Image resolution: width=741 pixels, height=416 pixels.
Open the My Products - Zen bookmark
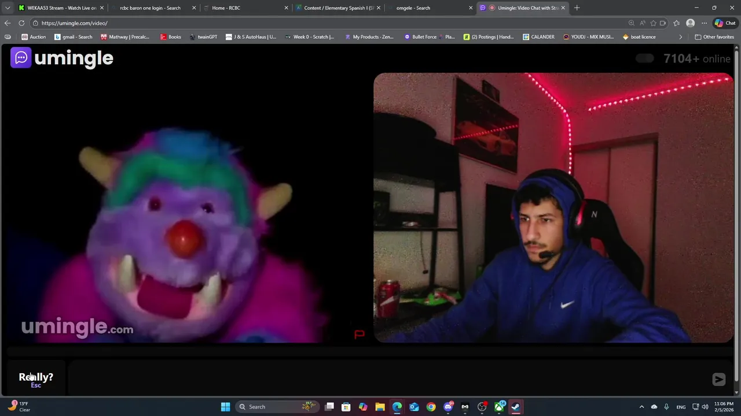point(369,37)
